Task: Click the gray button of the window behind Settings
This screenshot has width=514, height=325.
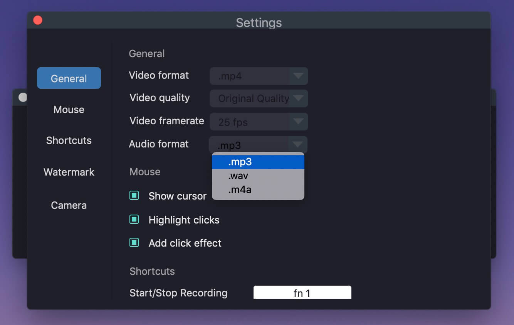Action: [22, 98]
